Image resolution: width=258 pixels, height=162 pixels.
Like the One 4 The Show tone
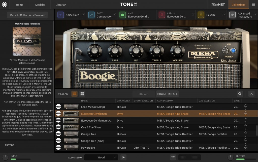click(245, 126)
